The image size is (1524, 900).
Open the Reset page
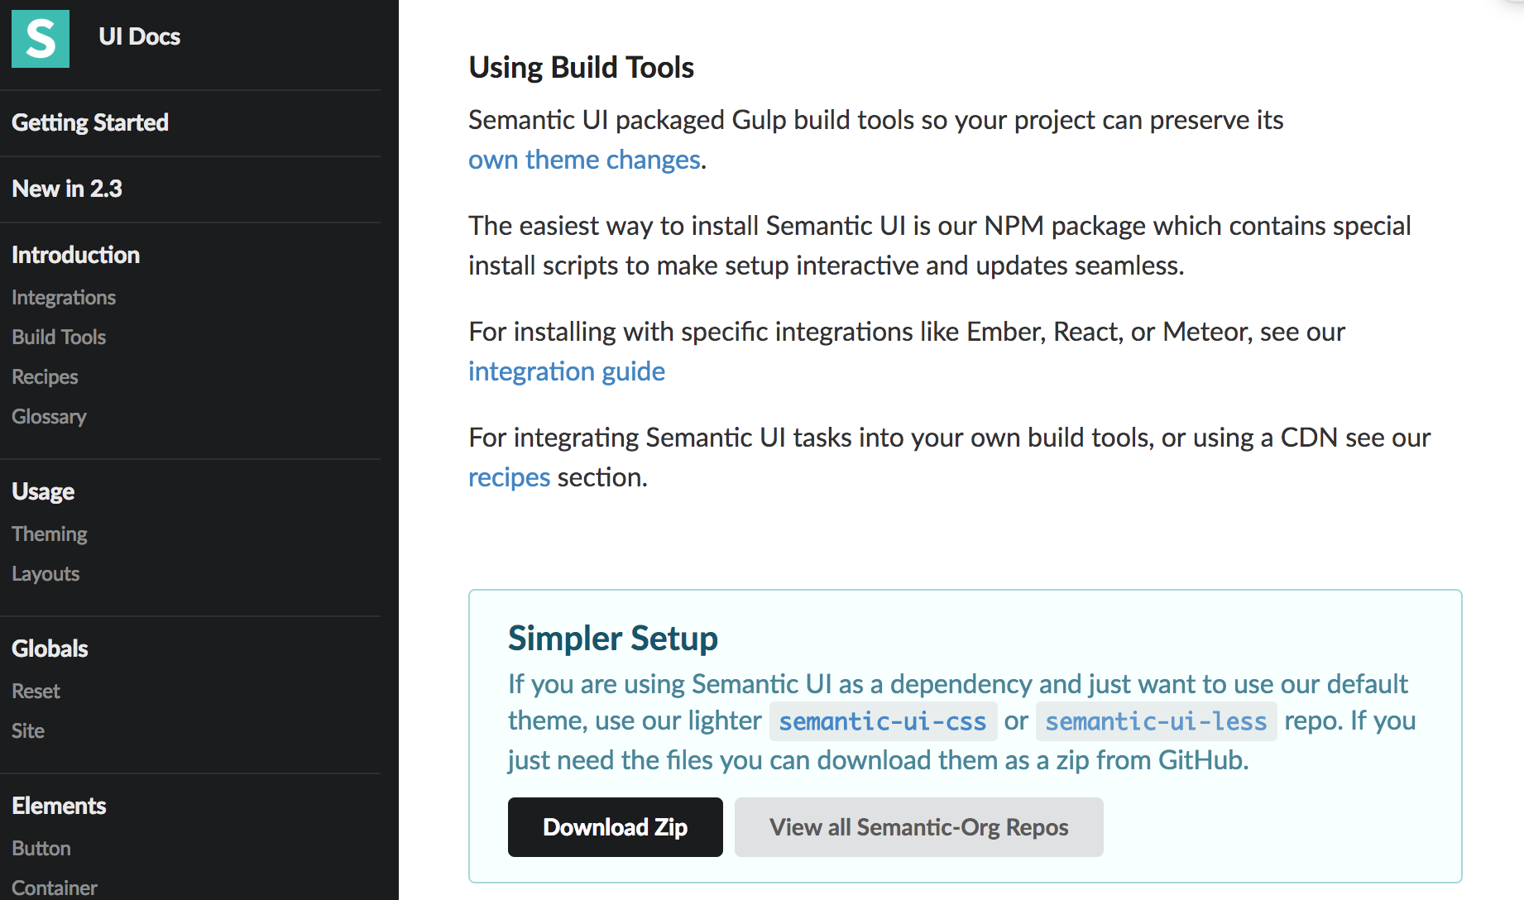pos(36,691)
